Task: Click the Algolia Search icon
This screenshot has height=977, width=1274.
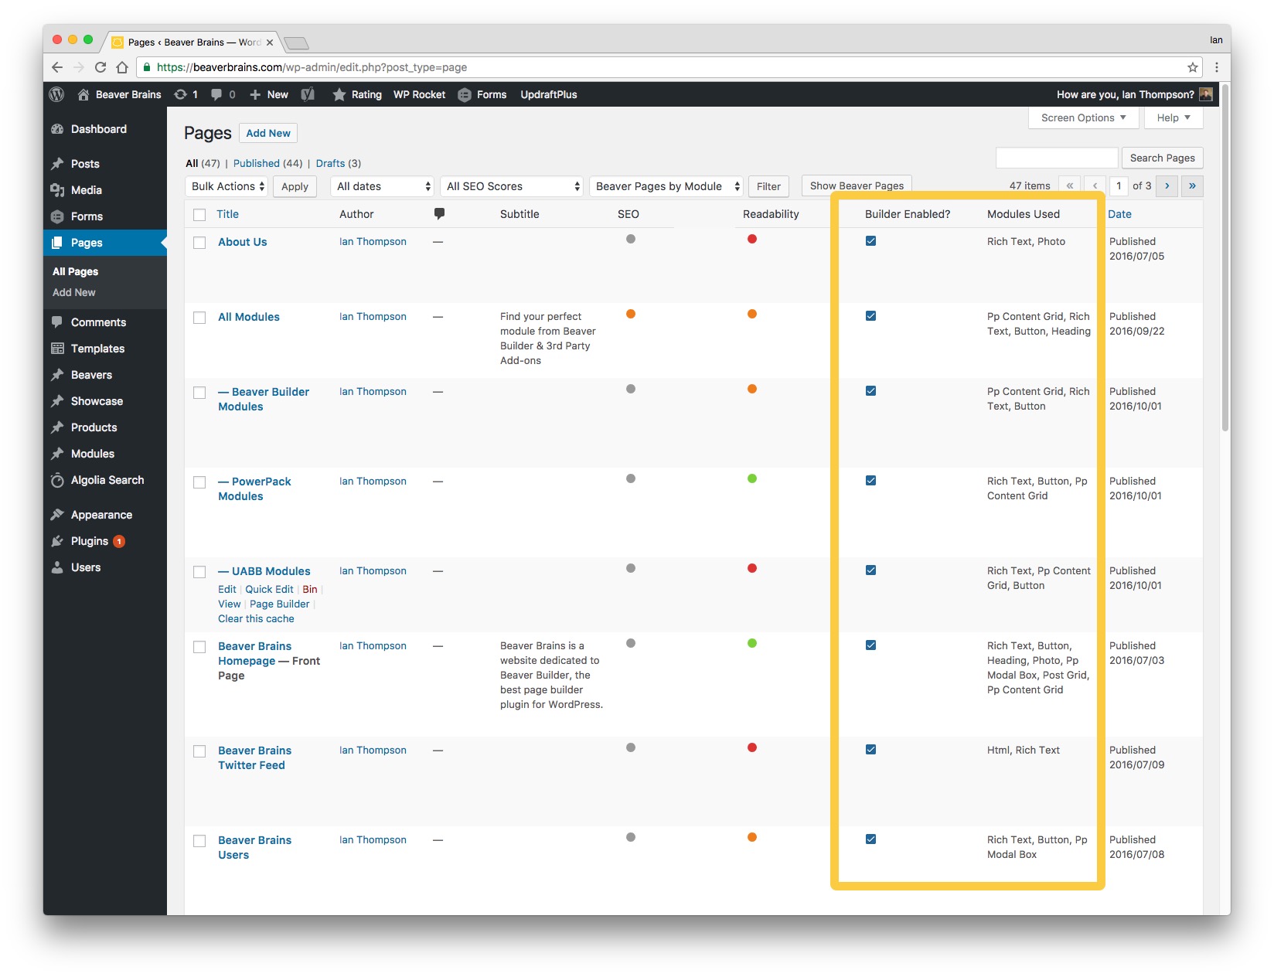Action: pos(57,480)
